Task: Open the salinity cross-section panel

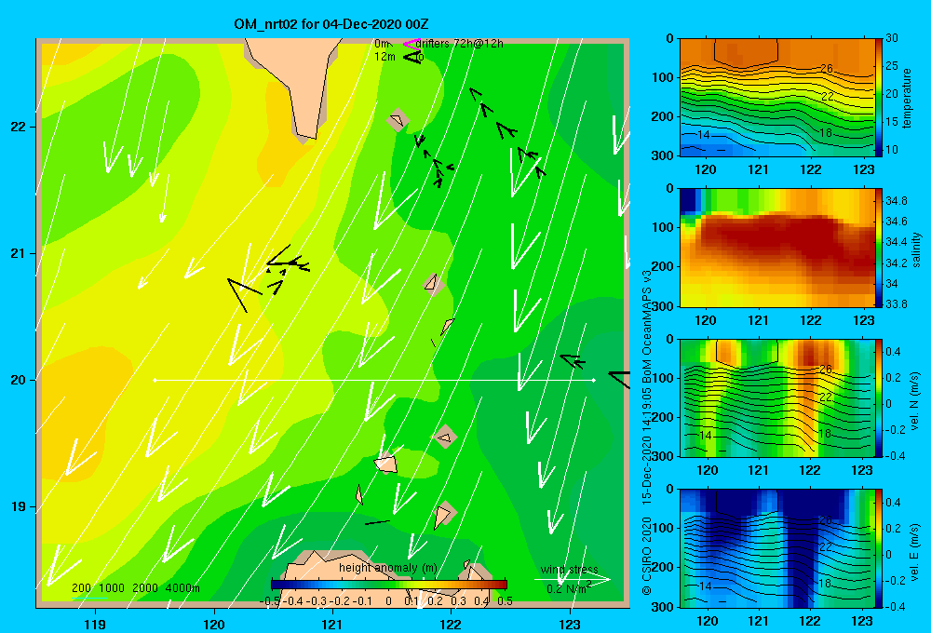Action: point(776,249)
